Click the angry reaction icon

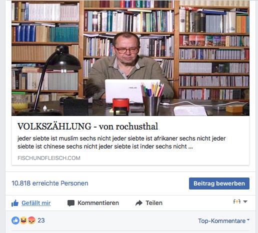(31, 220)
